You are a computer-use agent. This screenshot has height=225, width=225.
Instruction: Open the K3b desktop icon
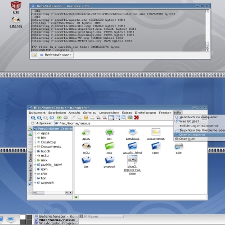tap(16, 5)
